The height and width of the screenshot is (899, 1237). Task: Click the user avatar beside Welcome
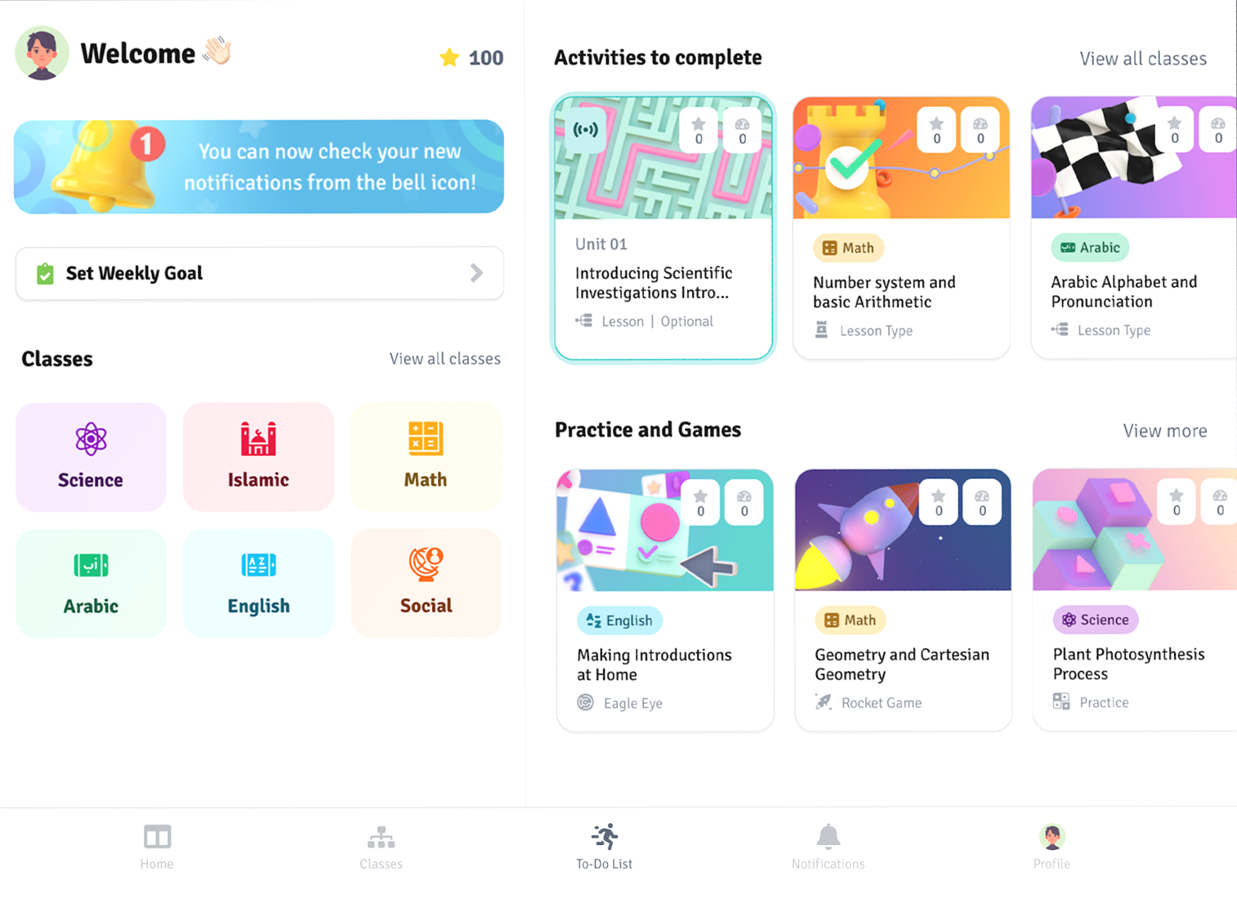42,54
